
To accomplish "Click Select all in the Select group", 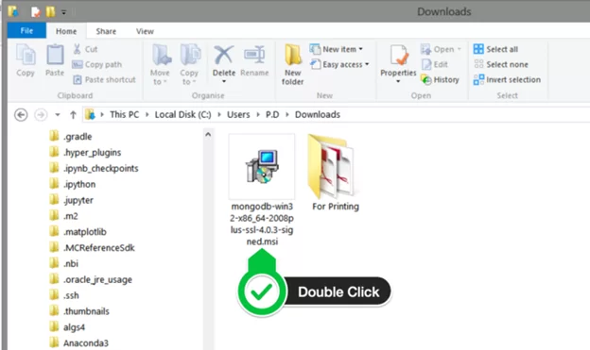I will (495, 49).
